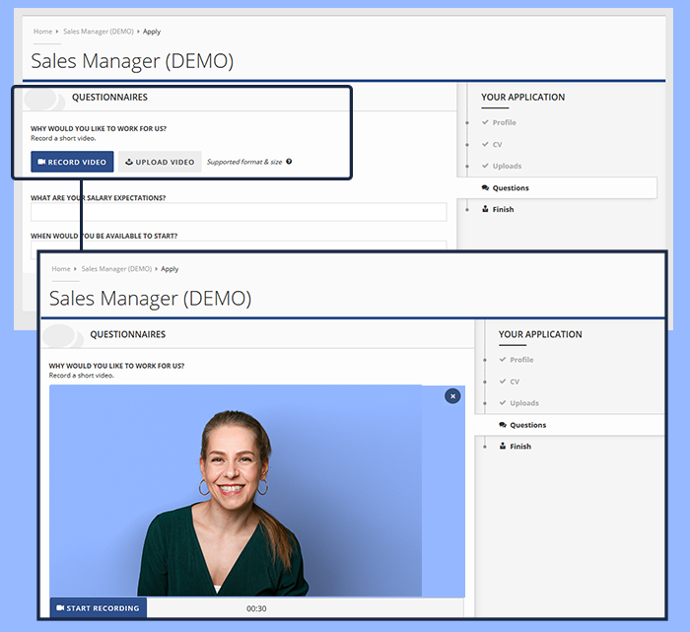Click Home breadcrumb in the lower screenshot
The height and width of the screenshot is (632, 690).
(x=60, y=269)
